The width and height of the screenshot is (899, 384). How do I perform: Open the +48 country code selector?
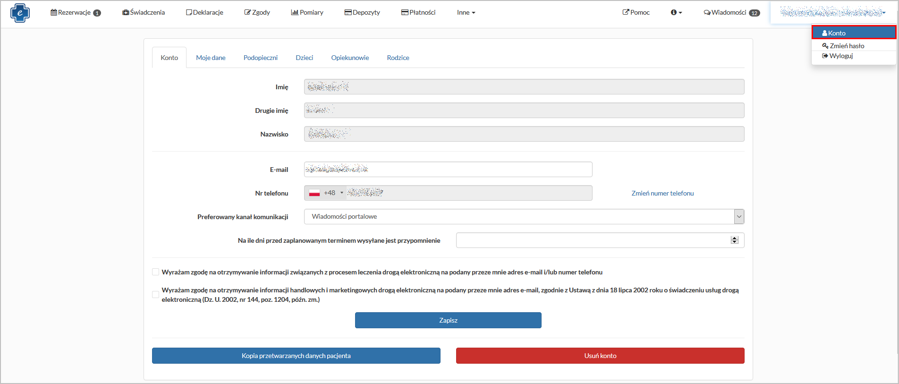326,193
